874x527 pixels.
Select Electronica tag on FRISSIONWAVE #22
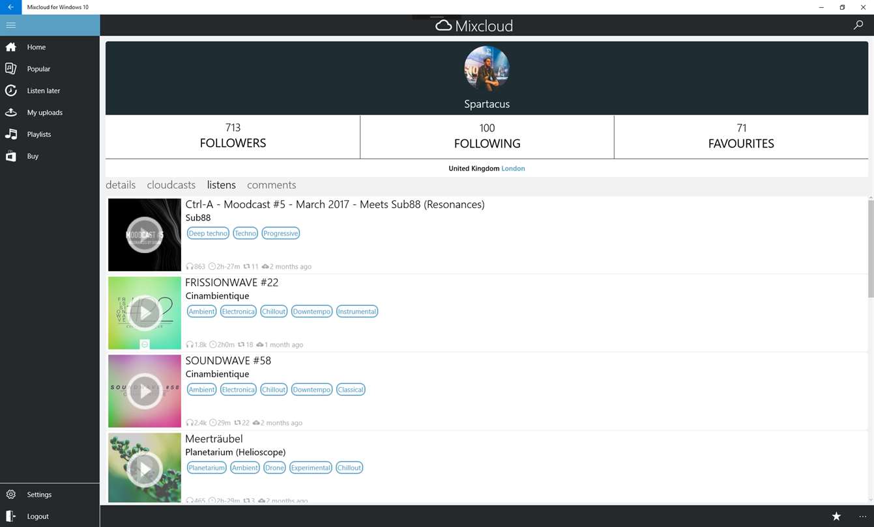[x=238, y=311]
